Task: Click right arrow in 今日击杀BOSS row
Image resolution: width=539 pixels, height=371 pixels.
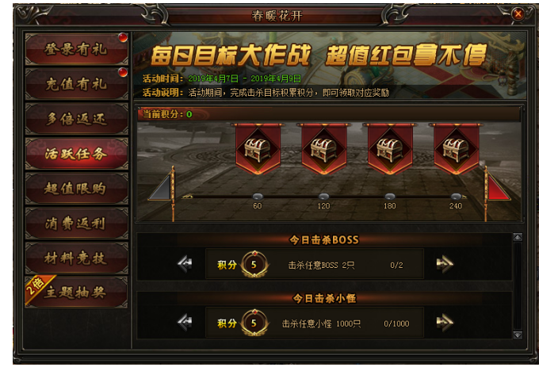Action: [x=445, y=264]
